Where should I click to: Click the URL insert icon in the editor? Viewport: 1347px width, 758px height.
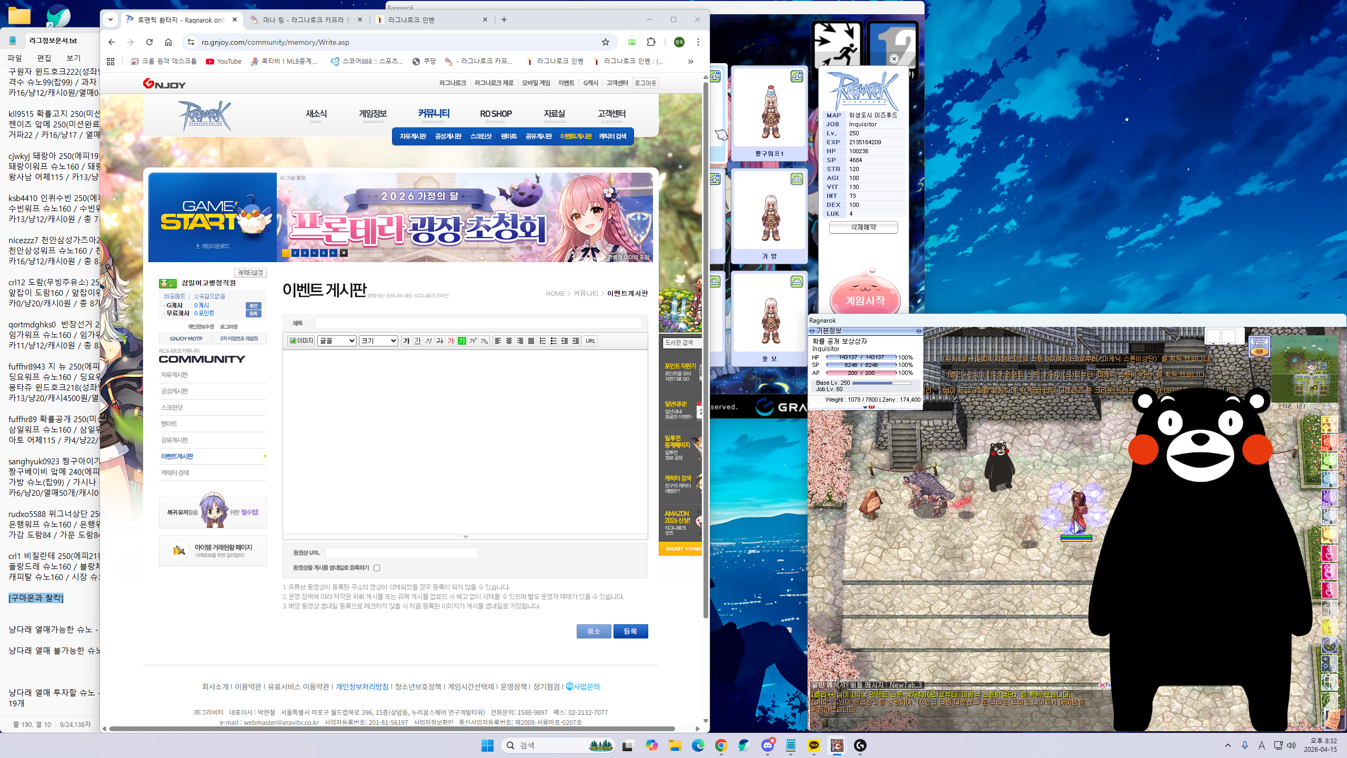[x=590, y=341]
